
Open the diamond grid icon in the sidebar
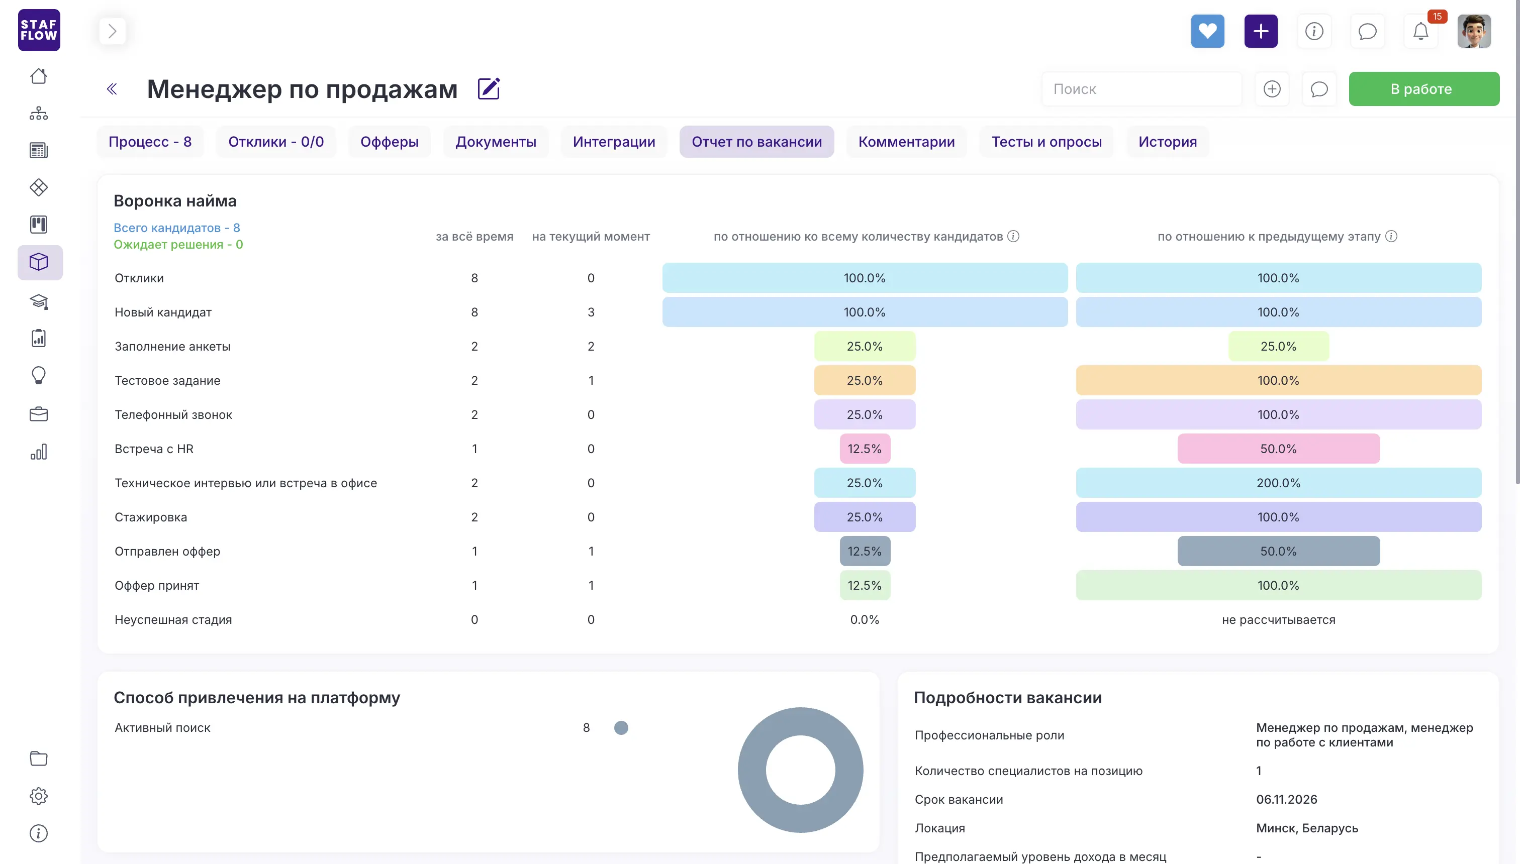(x=39, y=187)
